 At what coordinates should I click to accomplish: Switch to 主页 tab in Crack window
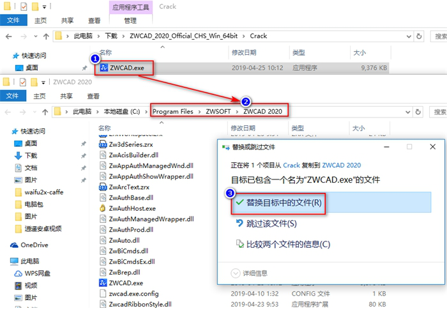pos(40,20)
